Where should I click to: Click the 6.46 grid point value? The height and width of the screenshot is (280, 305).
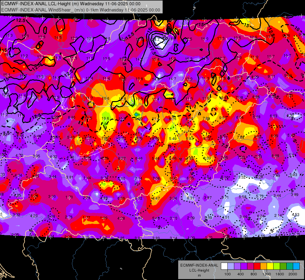point(139,159)
